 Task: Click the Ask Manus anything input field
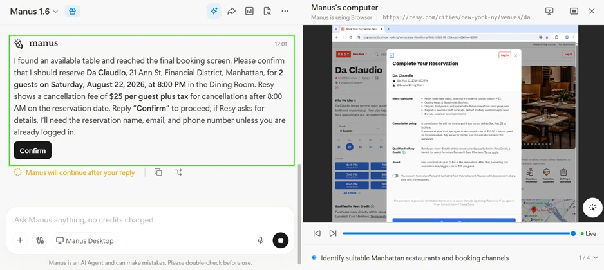click(150, 220)
